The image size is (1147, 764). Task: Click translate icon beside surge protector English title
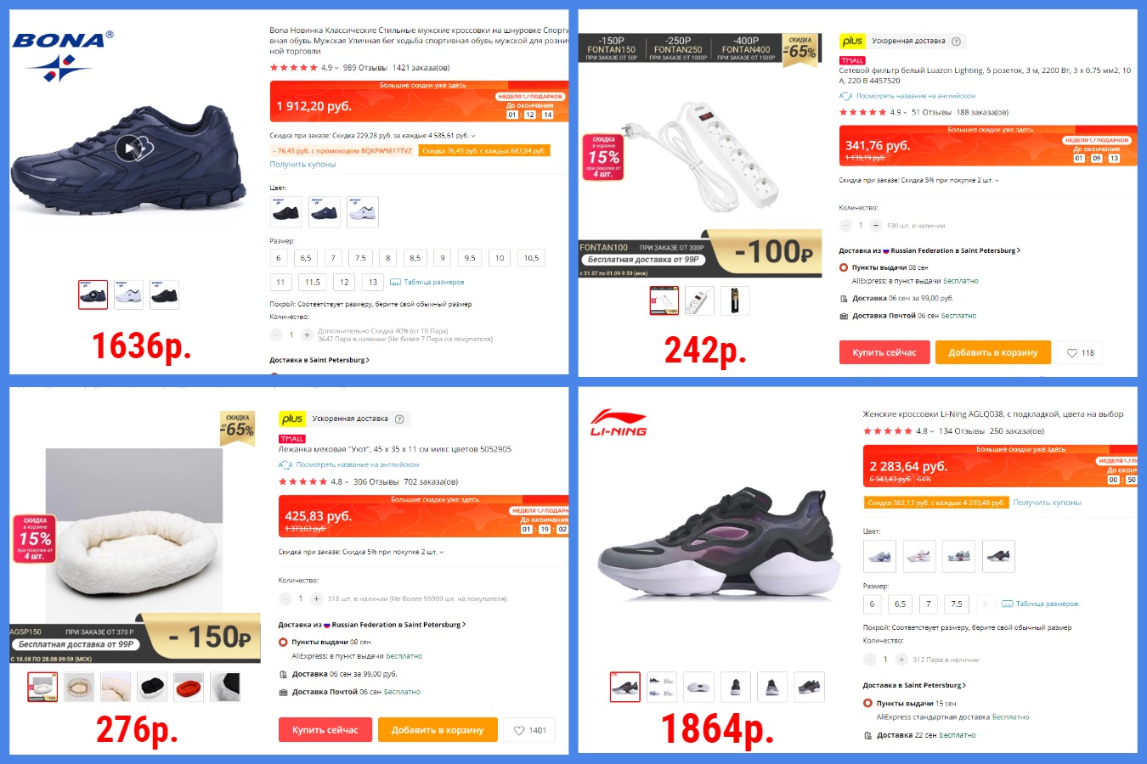coord(845,96)
